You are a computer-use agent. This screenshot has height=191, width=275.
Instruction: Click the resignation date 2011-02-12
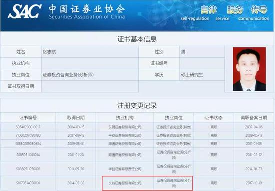(254, 155)
